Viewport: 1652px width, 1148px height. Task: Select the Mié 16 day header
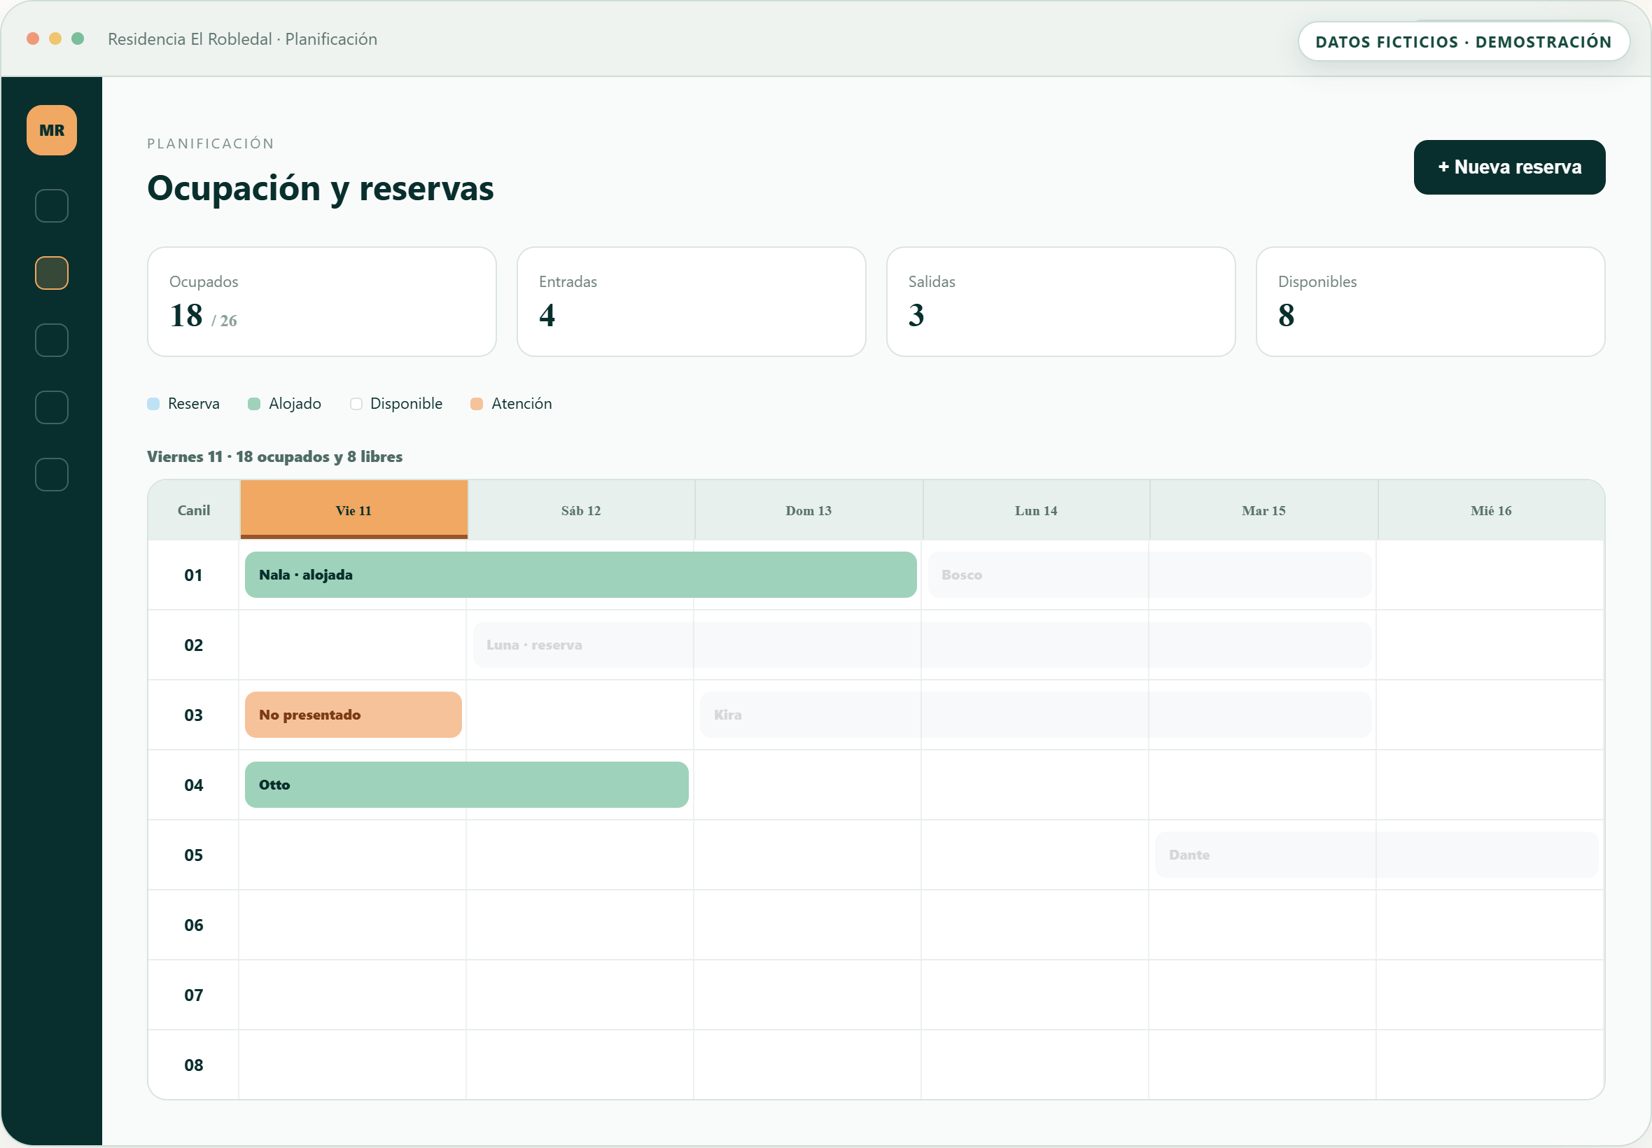tap(1491, 510)
